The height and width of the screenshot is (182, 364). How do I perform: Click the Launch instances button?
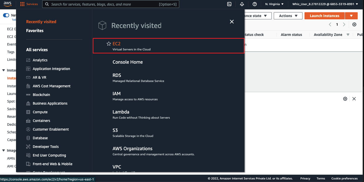pos(325,16)
